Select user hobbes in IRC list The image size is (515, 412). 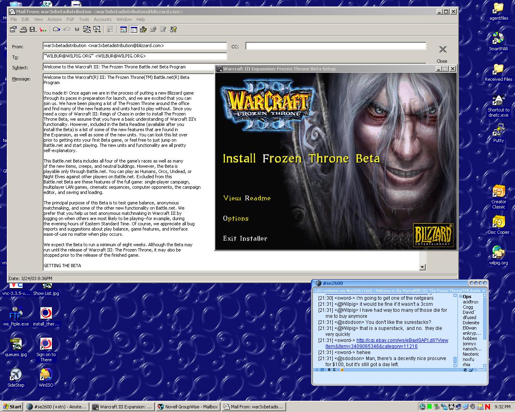click(470, 338)
